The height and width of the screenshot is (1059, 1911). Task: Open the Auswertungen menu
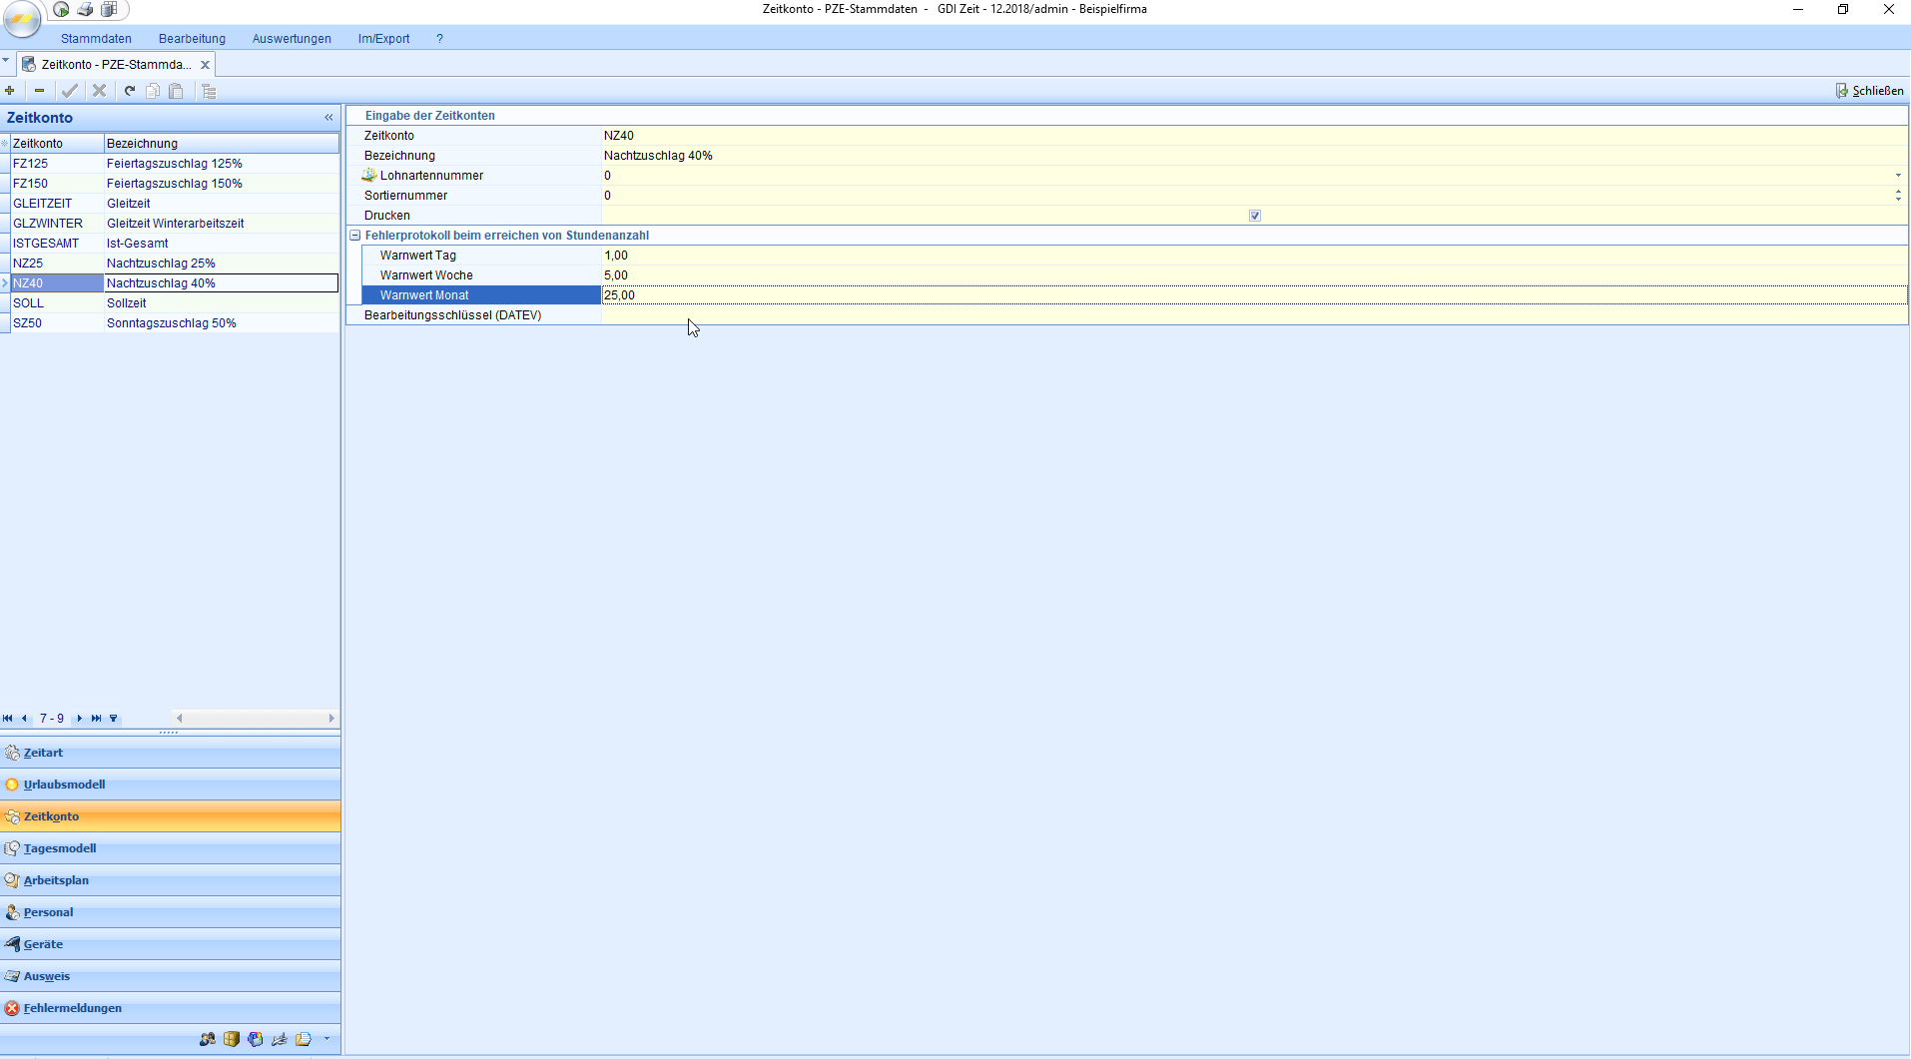click(x=292, y=39)
